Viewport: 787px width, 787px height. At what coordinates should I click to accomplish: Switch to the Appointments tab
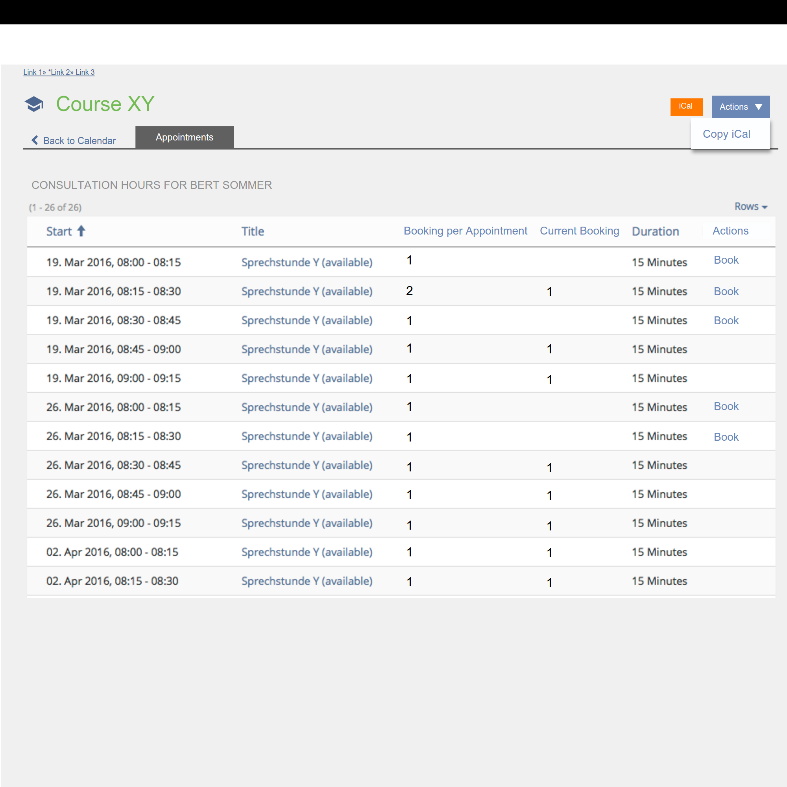click(x=184, y=137)
